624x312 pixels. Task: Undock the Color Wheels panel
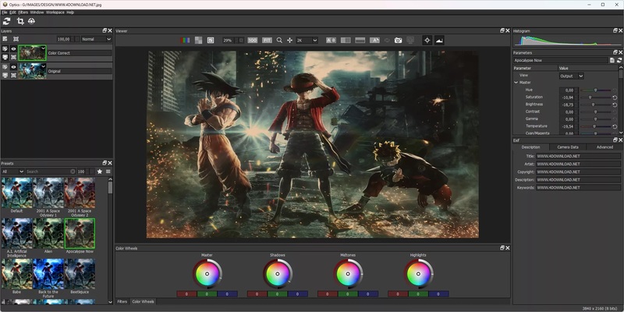502,248
